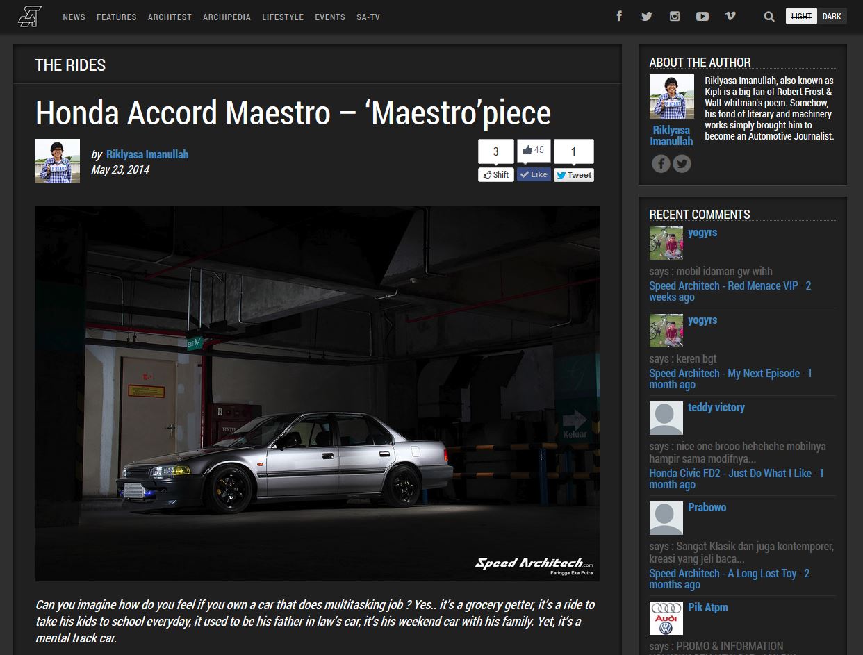Click the Speed Architech logo icon
The image size is (863, 655).
30,17
